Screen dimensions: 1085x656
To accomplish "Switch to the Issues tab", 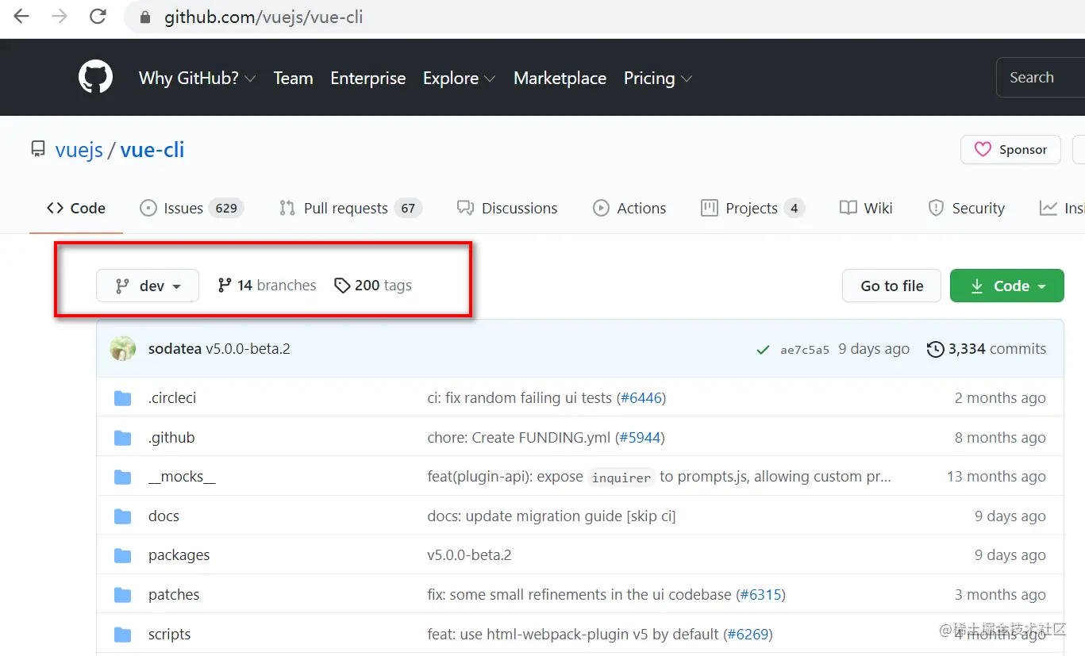I will pyautogui.click(x=191, y=208).
